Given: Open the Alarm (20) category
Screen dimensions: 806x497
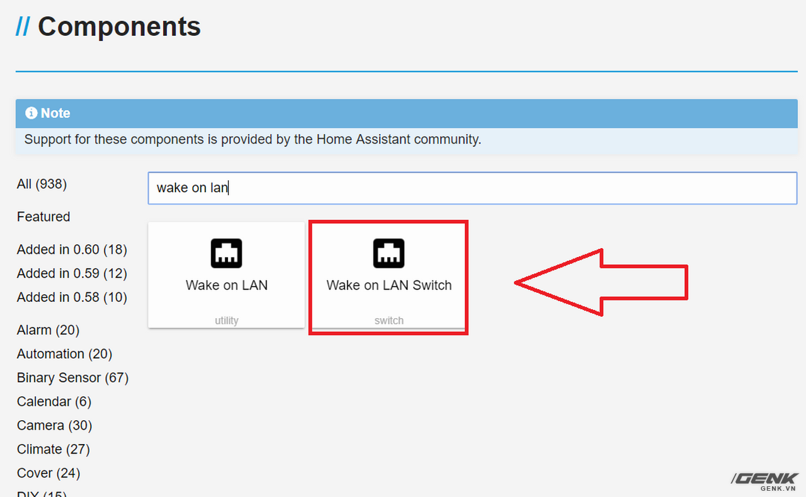Looking at the screenshot, I should click(48, 330).
